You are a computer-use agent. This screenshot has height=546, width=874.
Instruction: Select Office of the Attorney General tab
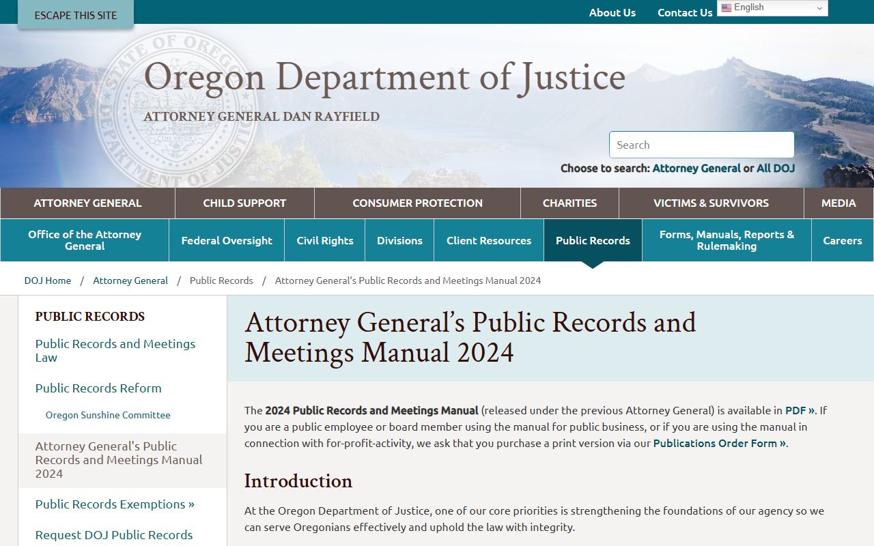tap(85, 240)
